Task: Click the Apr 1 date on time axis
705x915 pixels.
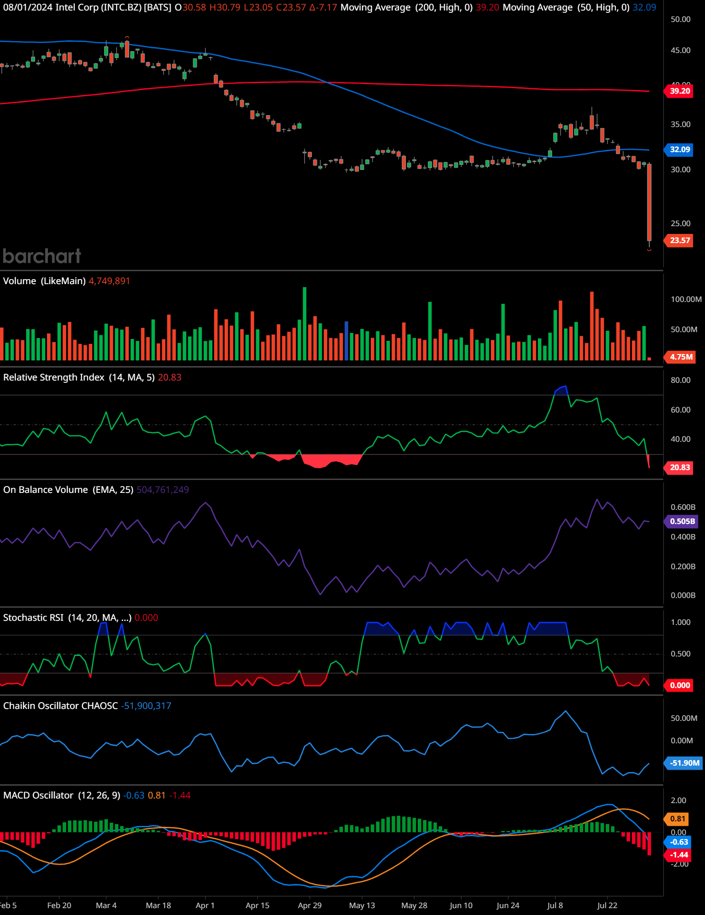Action: tap(205, 905)
